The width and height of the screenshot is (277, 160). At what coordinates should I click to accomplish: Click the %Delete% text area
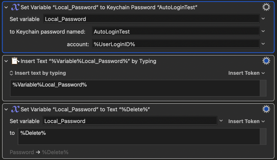[139, 136]
